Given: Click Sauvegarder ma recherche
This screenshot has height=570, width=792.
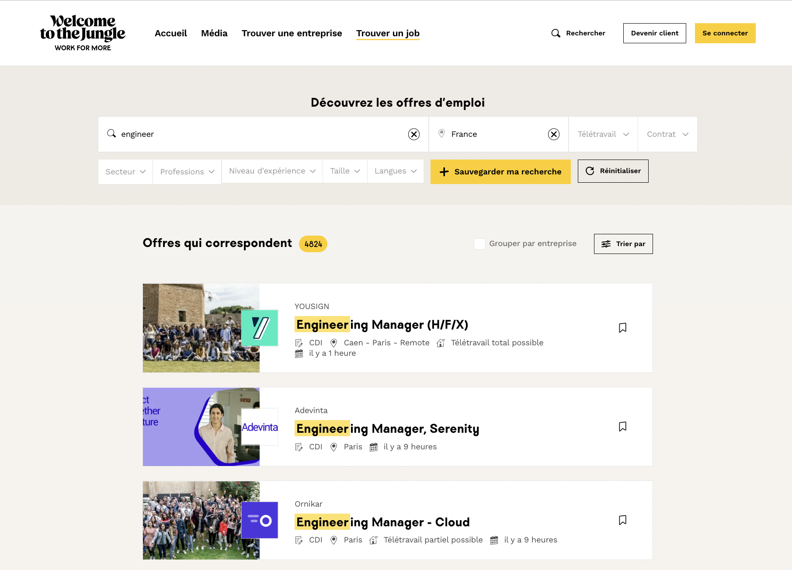Looking at the screenshot, I should point(500,172).
